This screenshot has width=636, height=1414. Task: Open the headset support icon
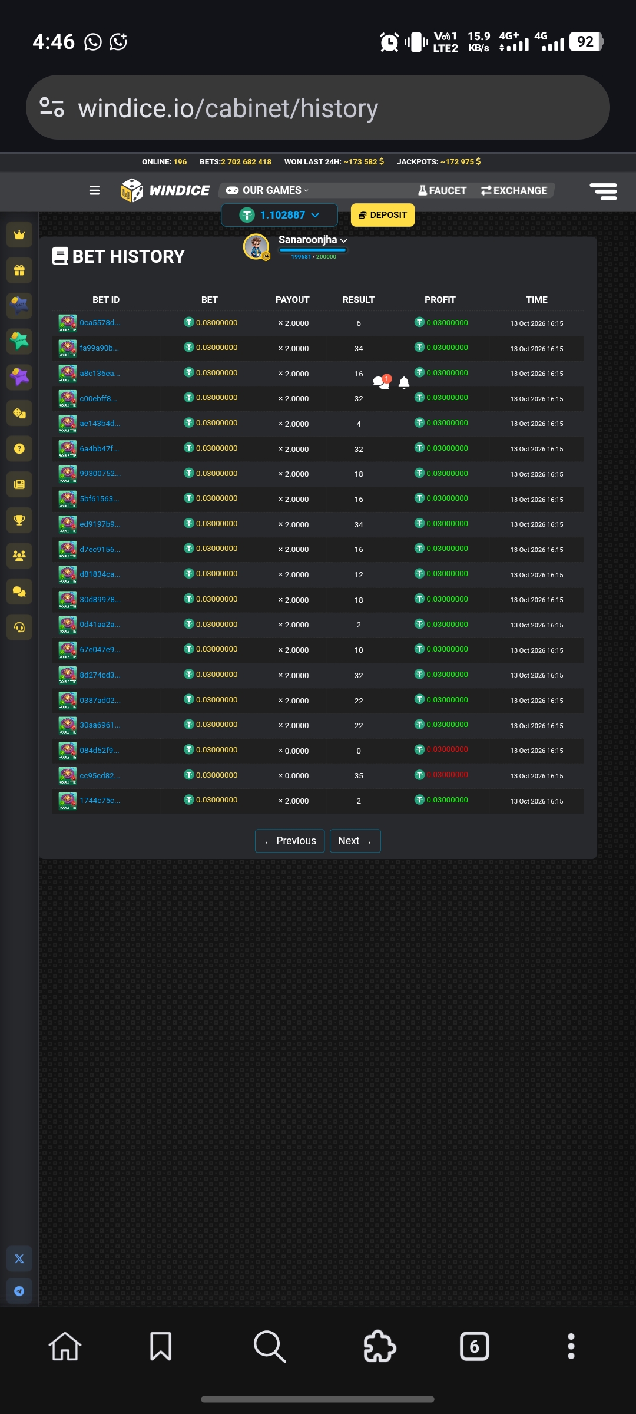[19, 627]
